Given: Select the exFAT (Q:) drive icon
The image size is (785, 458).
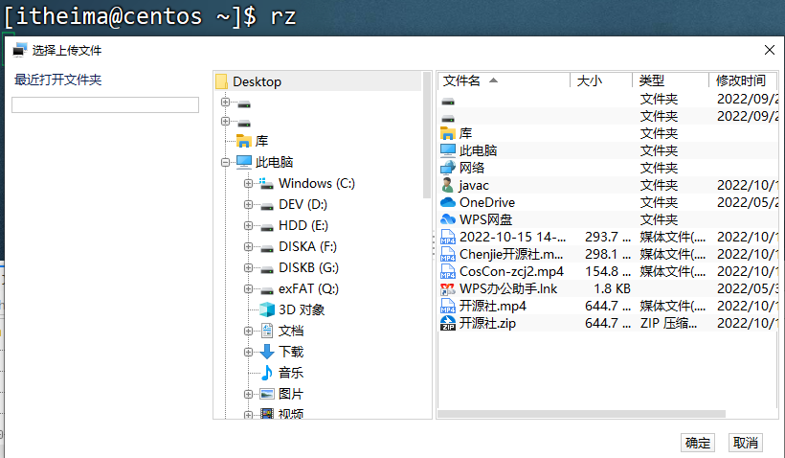Looking at the screenshot, I should 267,289.
